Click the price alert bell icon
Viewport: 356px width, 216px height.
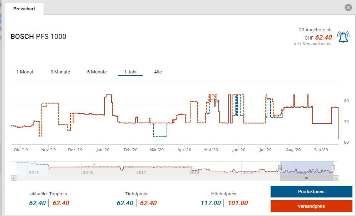(x=343, y=37)
